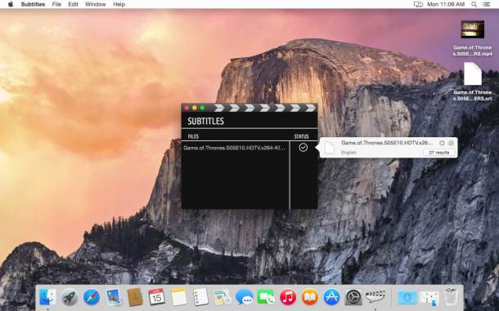
Task: Click the round icon beside the play icon
Action: (451, 144)
